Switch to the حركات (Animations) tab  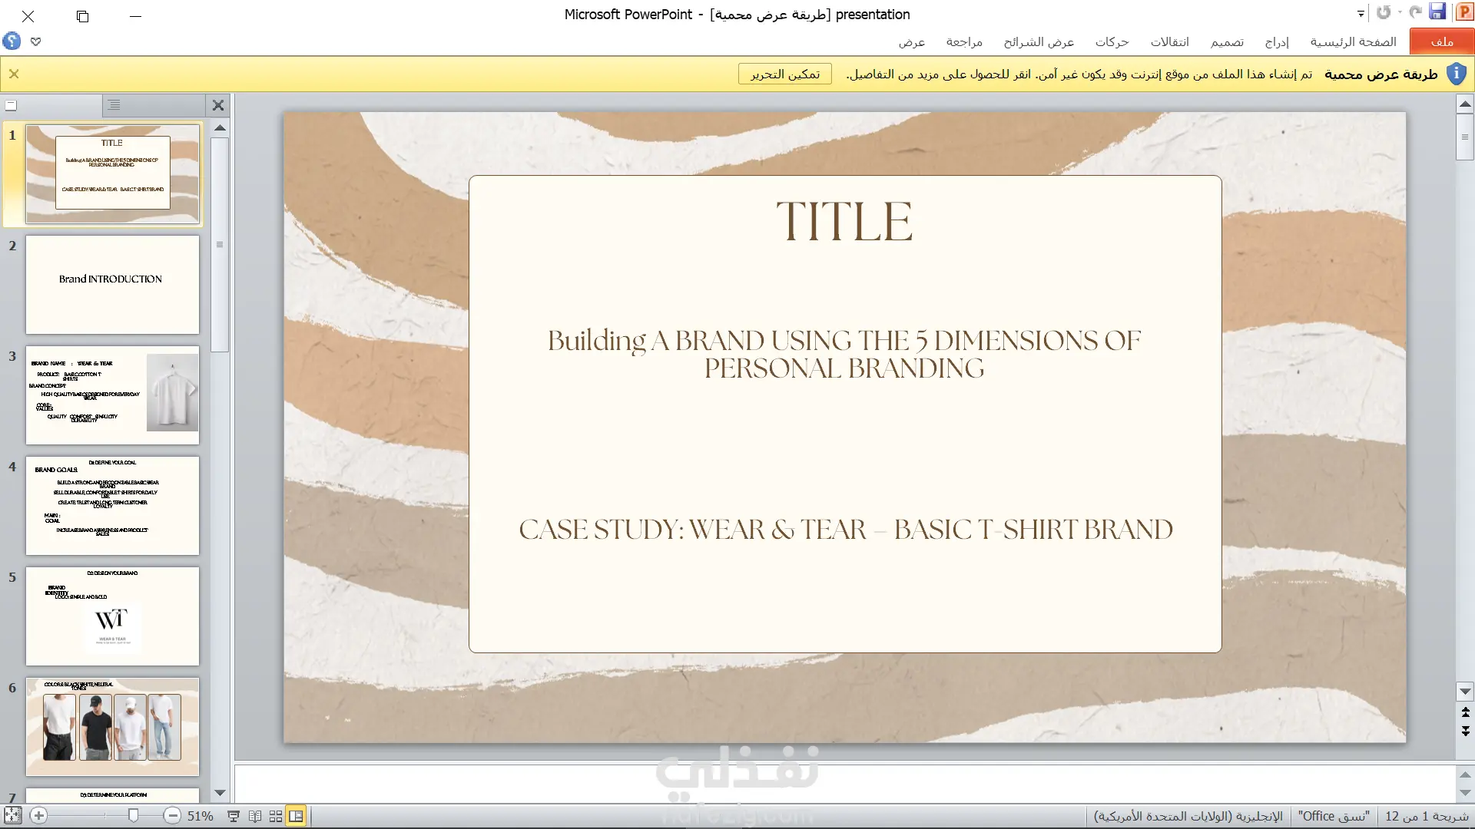1112,41
